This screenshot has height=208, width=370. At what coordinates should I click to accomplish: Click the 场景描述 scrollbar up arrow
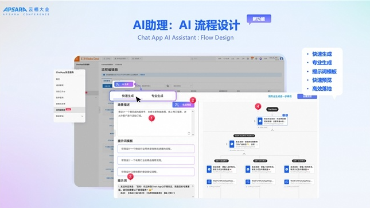click(x=193, y=111)
